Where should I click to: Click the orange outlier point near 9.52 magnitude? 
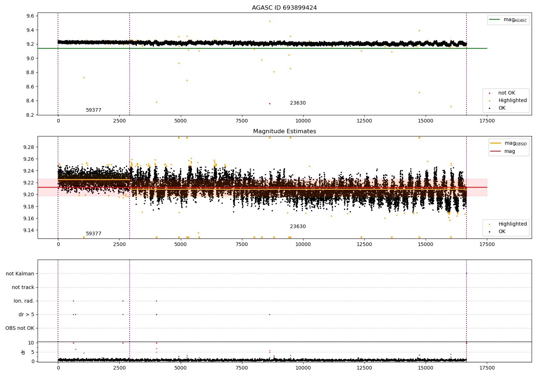(x=270, y=21)
